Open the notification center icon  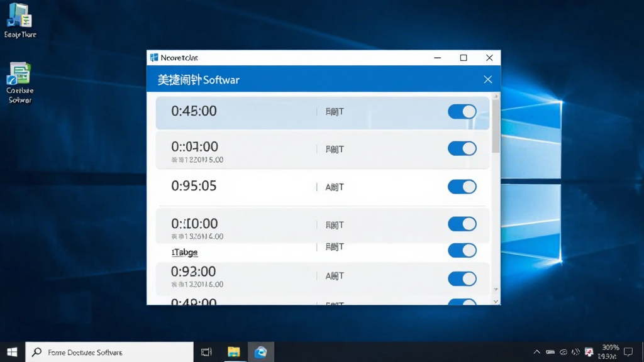pos(628,352)
